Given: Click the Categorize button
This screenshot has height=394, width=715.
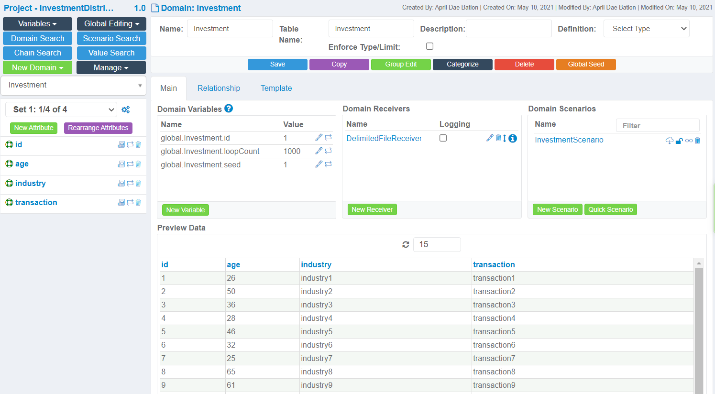Looking at the screenshot, I should click(462, 65).
